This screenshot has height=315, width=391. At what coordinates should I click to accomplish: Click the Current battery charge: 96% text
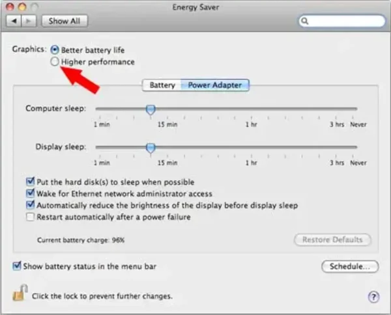point(81,240)
